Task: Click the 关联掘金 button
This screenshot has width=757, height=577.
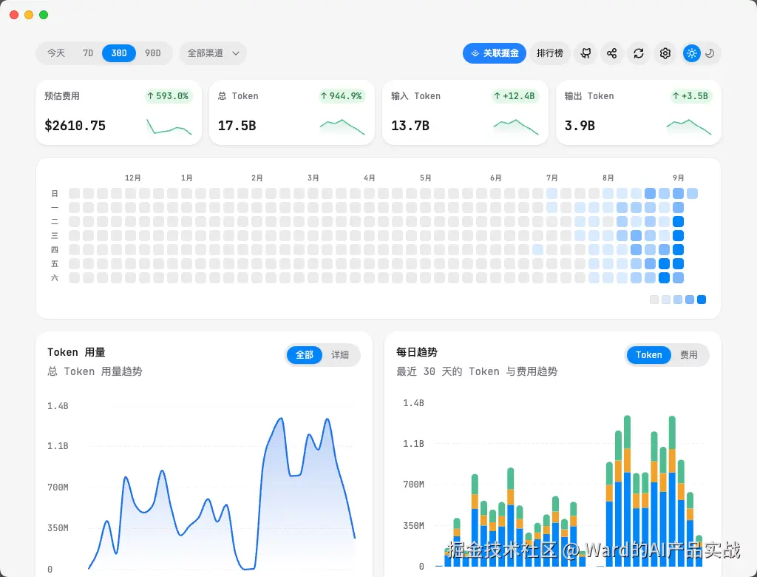Action: click(495, 53)
